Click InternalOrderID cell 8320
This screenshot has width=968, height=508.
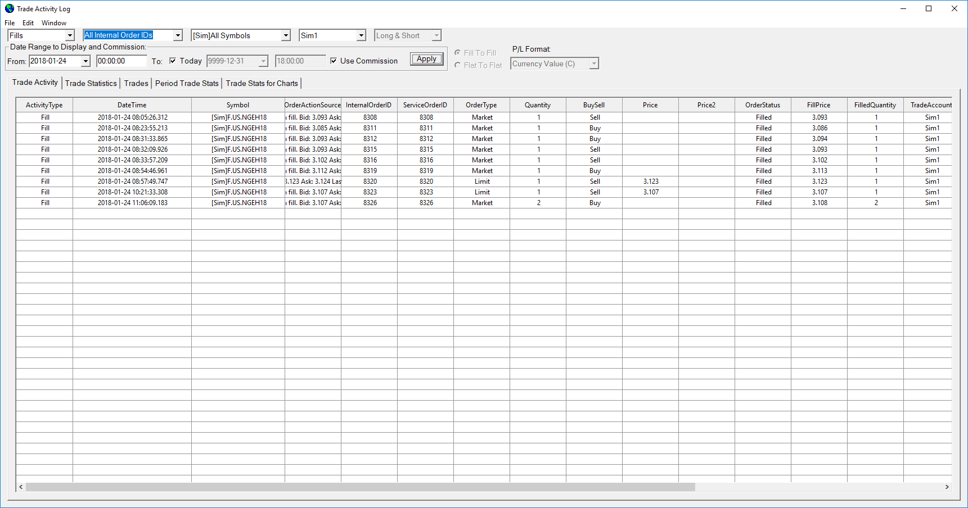[370, 182]
